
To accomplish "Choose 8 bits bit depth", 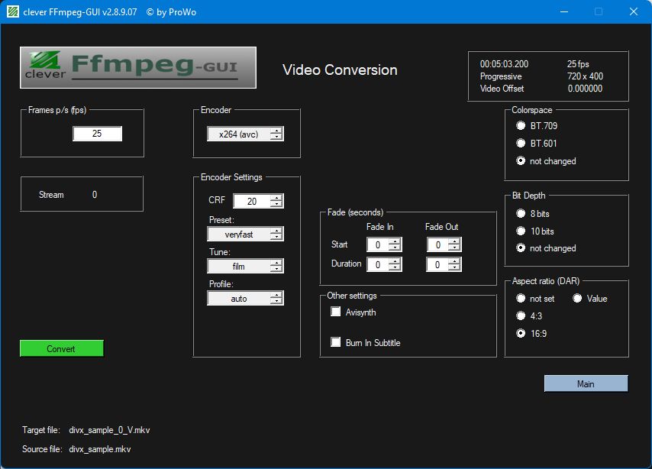I will pyautogui.click(x=521, y=213).
